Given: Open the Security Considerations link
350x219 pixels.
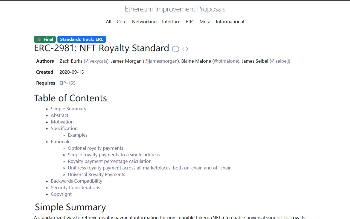Looking at the screenshot, I should pyautogui.click(x=75, y=188).
